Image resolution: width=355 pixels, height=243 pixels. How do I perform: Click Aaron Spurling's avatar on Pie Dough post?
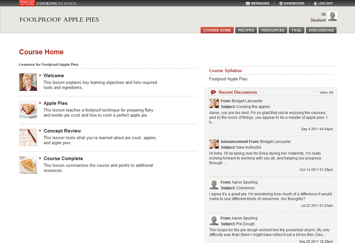tap(214, 220)
